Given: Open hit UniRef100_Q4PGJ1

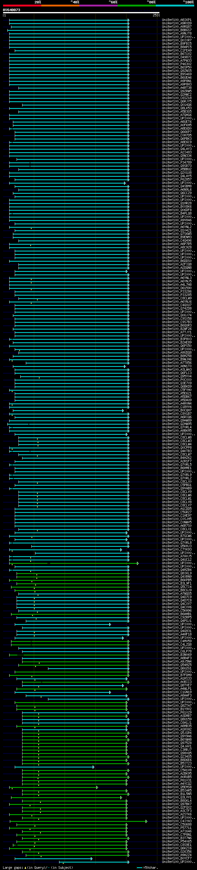Looking at the screenshot, I should pyautogui.click(x=177, y=621).
